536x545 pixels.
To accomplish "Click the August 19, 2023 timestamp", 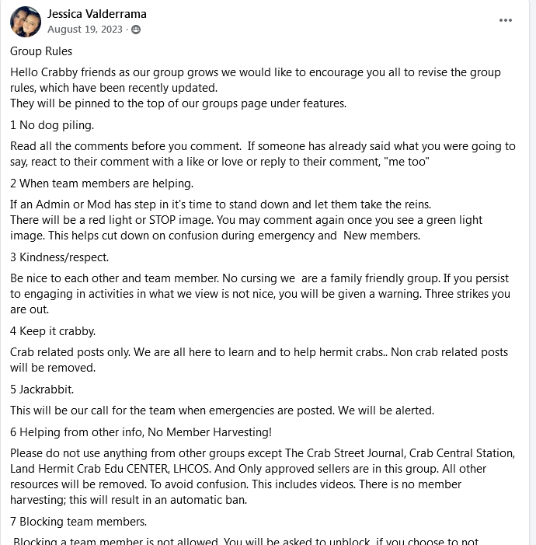I will pos(85,30).
